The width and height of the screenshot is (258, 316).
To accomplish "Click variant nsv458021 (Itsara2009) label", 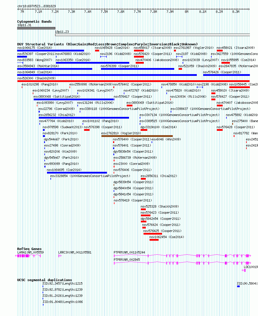I will click(236, 48).
